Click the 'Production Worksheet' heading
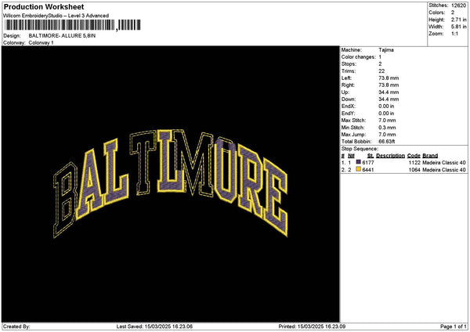This screenshot has width=470, height=332. pos(44,6)
